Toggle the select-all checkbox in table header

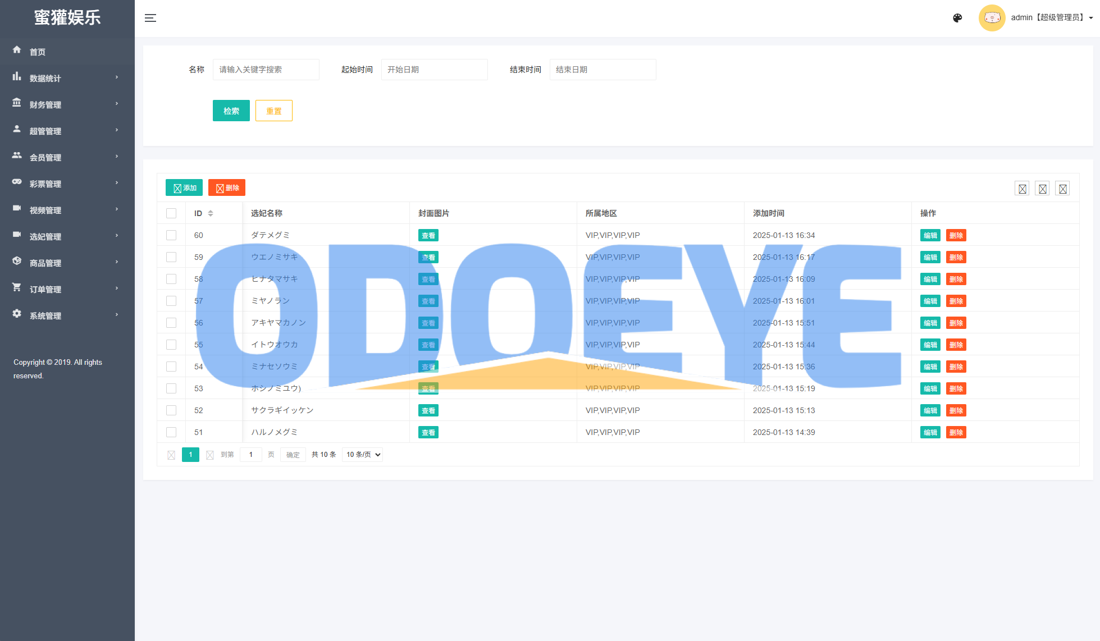point(171,213)
